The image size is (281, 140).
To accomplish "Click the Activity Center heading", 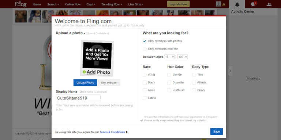I will [x=243, y=12].
